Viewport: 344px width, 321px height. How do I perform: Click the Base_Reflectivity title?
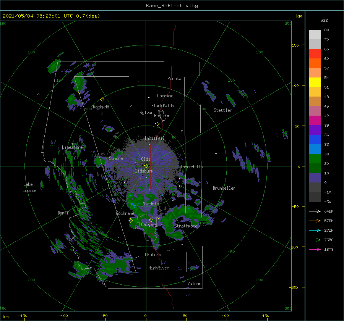pos(172,6)
